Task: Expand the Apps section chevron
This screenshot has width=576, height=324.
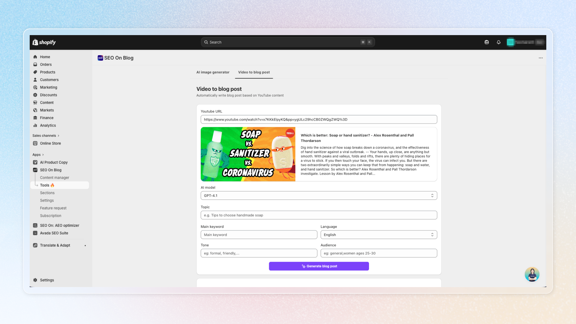Action: click(x=43, y=155)
